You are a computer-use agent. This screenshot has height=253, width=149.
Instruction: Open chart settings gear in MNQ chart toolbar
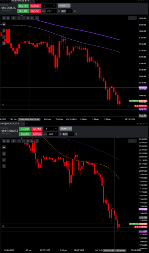tap(28, 141)
